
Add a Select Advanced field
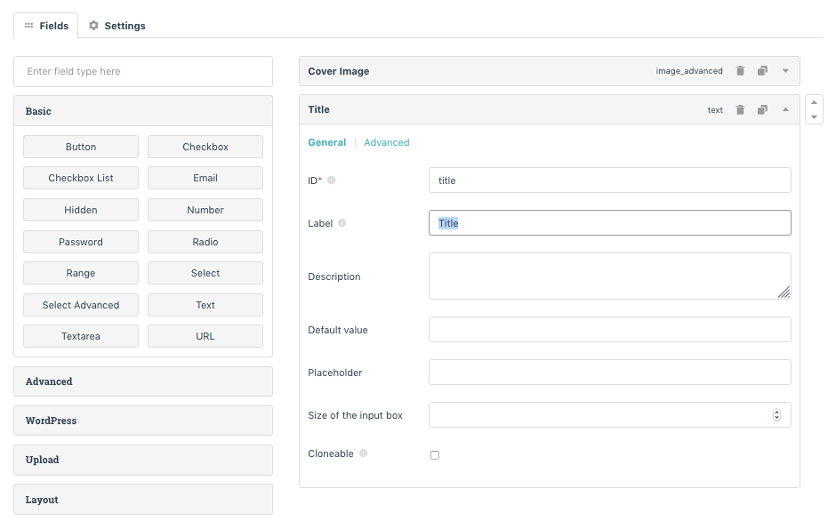pyautogui.click(x=81, y=305)
